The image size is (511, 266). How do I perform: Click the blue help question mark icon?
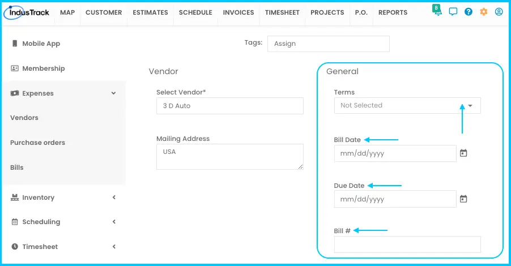(x=469, y=12)
